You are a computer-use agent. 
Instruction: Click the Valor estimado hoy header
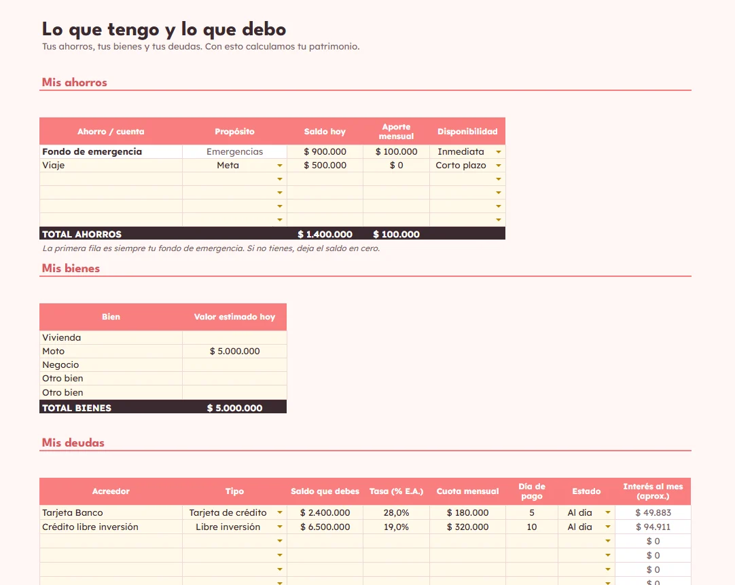pos(235,317)
